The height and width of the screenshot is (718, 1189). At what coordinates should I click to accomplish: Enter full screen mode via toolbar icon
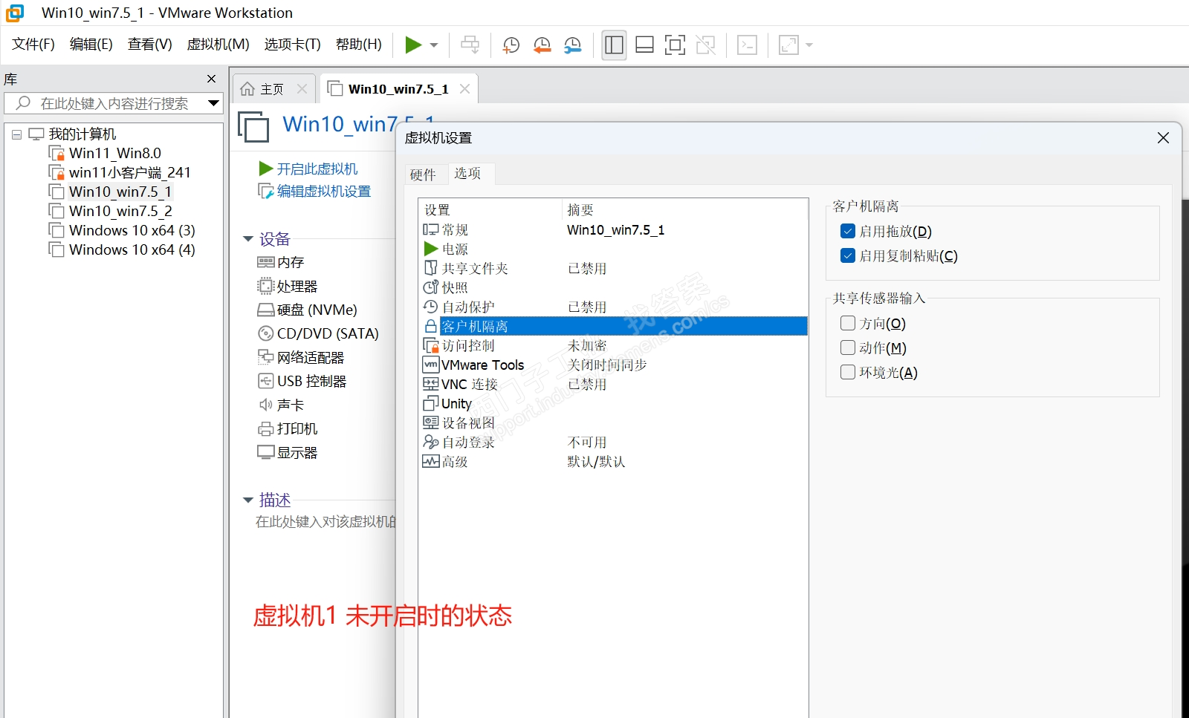point(675,45)
